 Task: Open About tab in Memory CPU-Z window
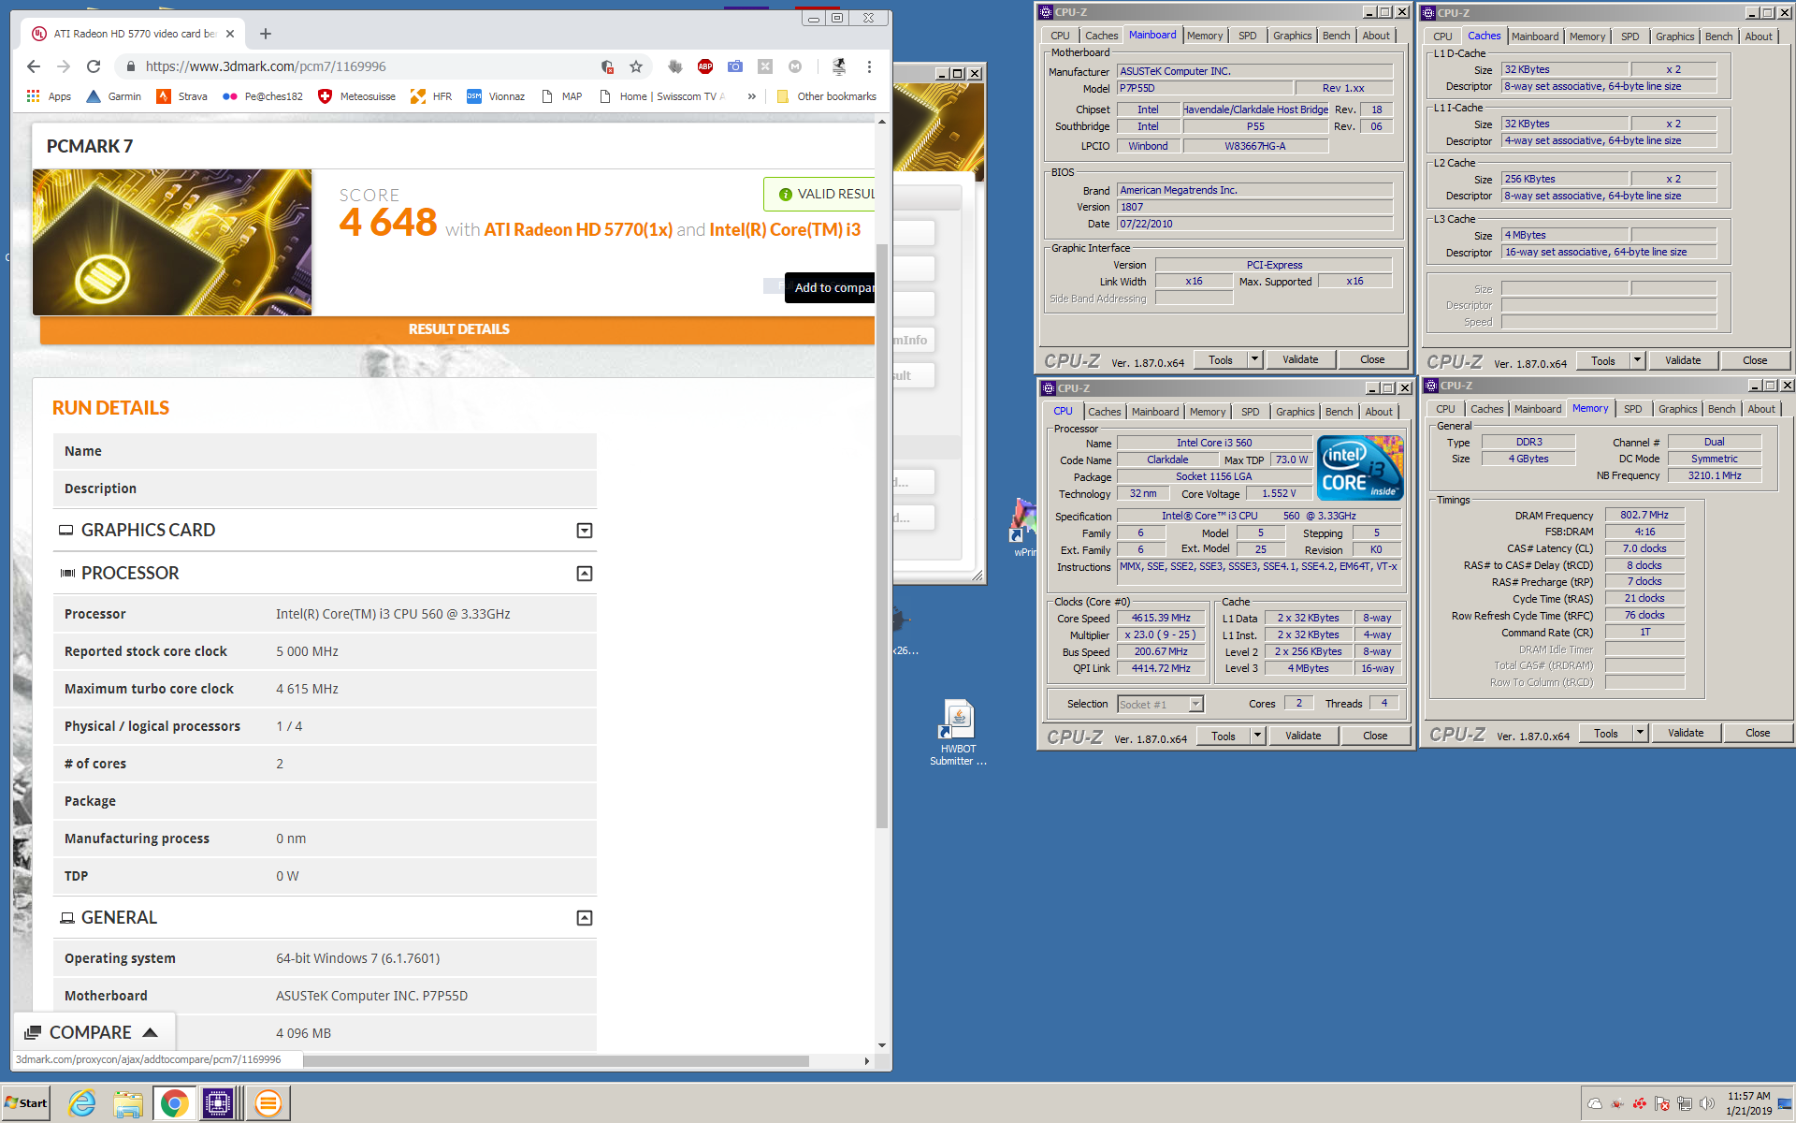click(x=1761, y=409)
